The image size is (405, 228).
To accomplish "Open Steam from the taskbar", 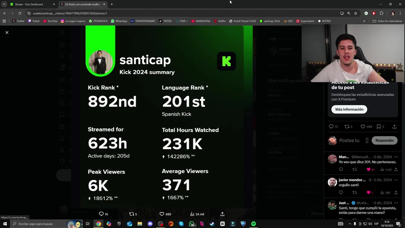I will pyautogui.click(x=212, y=224).
